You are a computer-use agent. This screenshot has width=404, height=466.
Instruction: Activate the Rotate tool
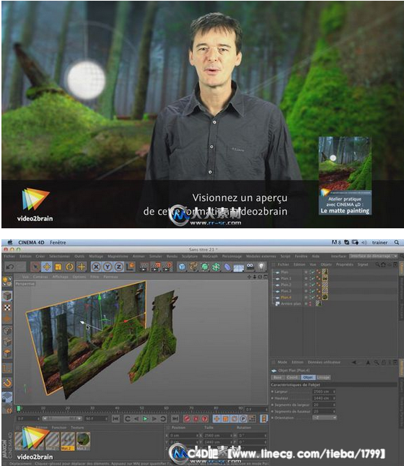70,267
